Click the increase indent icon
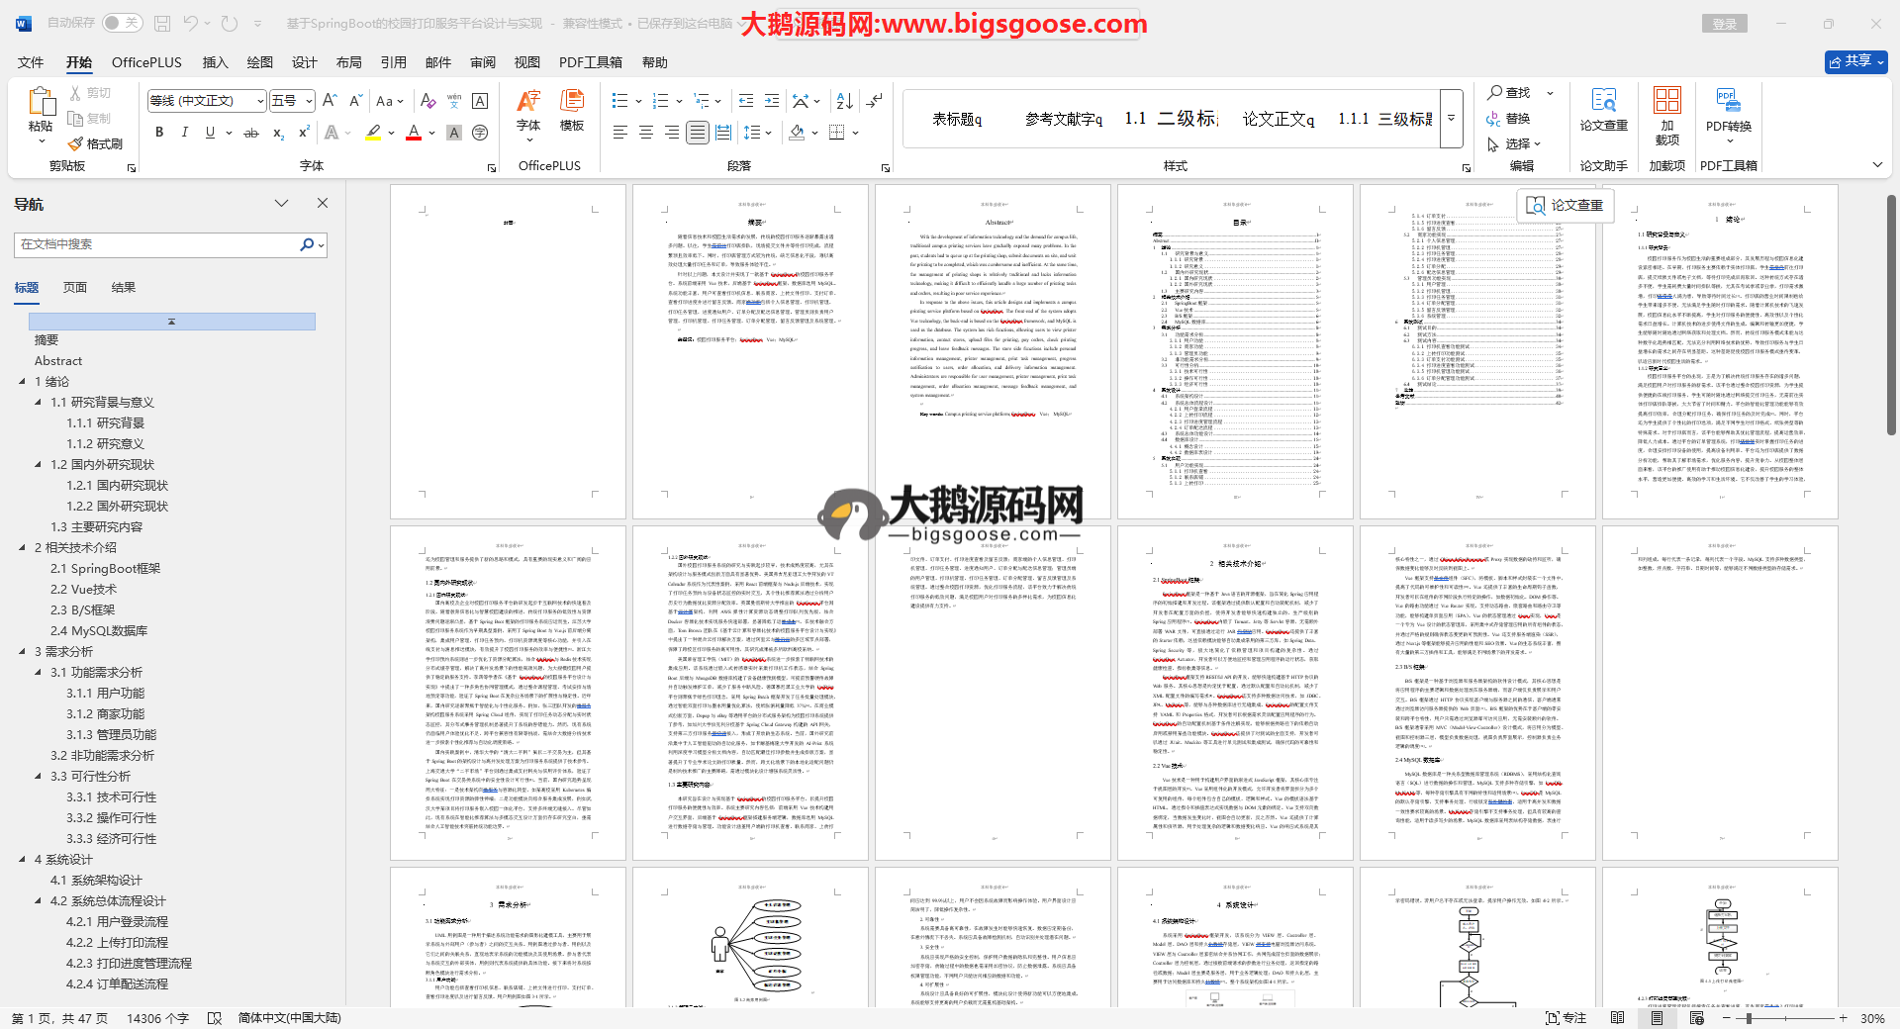This screenshot has width=1900, height=1029. tap(772, 101)
